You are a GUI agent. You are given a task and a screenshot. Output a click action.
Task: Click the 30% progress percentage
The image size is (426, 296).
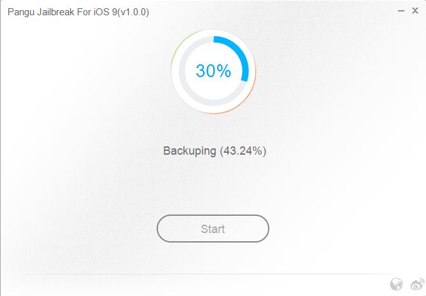pos(213,71)
